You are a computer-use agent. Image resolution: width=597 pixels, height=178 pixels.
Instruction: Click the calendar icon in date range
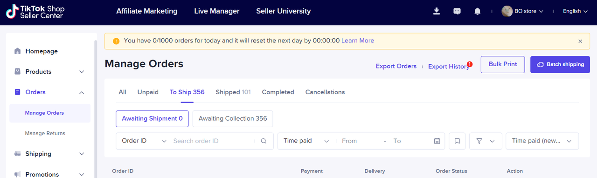(x=437, y=141)
